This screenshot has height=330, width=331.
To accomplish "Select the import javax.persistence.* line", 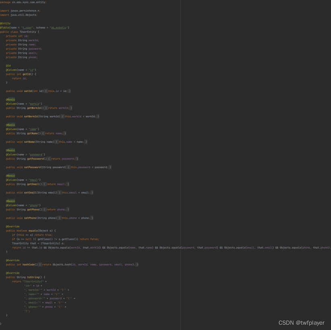I will [x=20, y=10].
